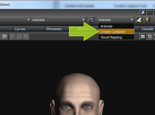Click the blank square button right of undock icon
The height and width of the screenshot is (115, 155).
(x=150, y=13)
